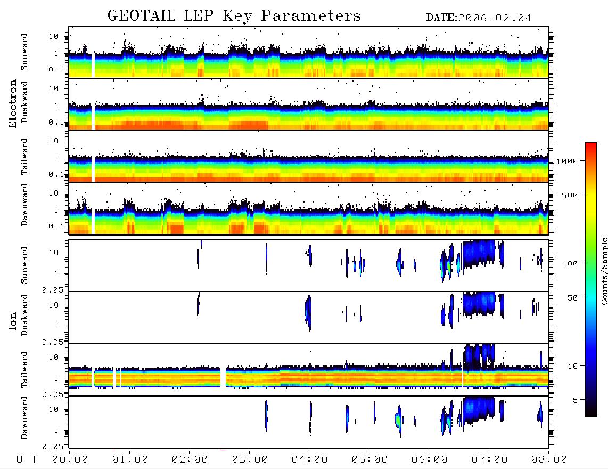Click the 'GEOTAIL LEP Key Parameters' title
The width and height of the screenshot is (608, 469).
(234, 16)
